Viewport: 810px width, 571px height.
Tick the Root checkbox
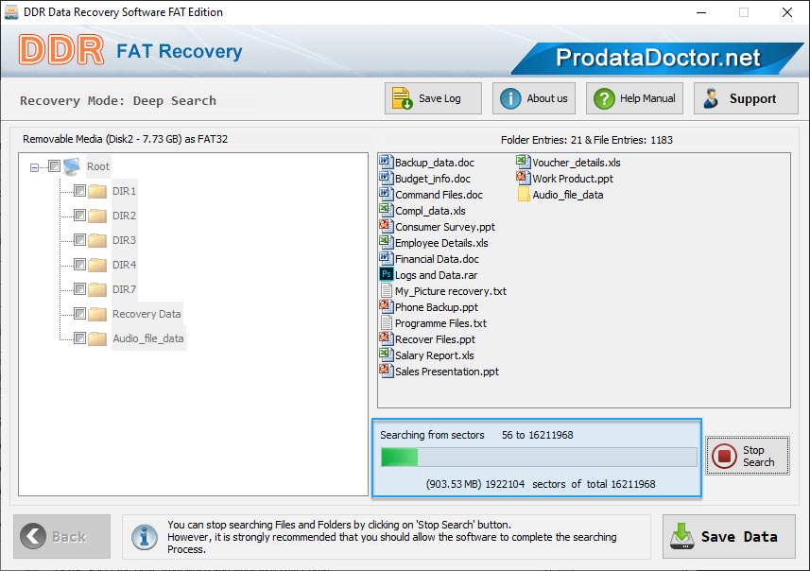pos(54,165)
